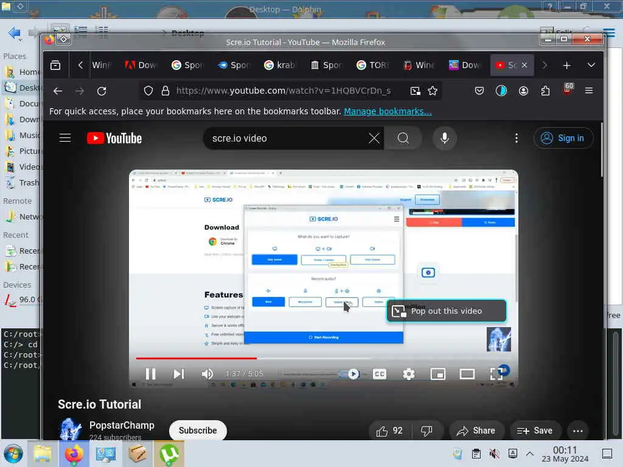
Task: Open YouTube guide hamburger menu
Action: coord(65,138)
